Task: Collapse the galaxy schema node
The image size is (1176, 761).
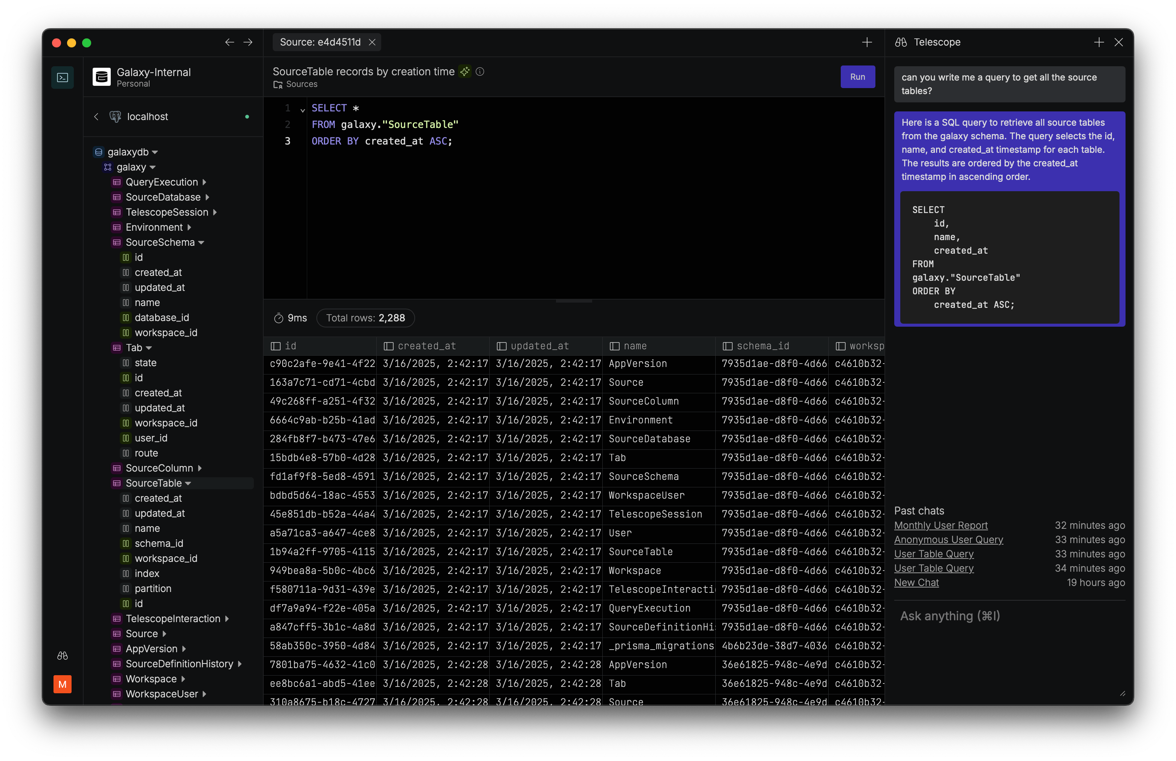Action: [153, 167]
